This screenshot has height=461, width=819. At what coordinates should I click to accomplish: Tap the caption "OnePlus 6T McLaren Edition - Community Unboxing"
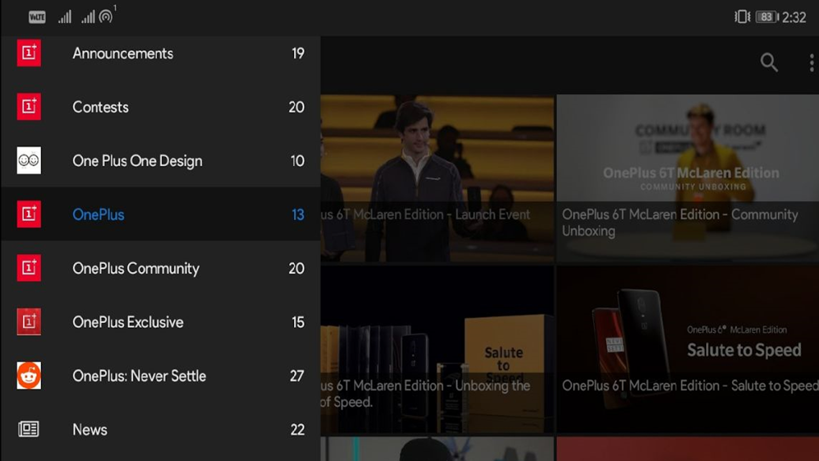click(680, 222)
